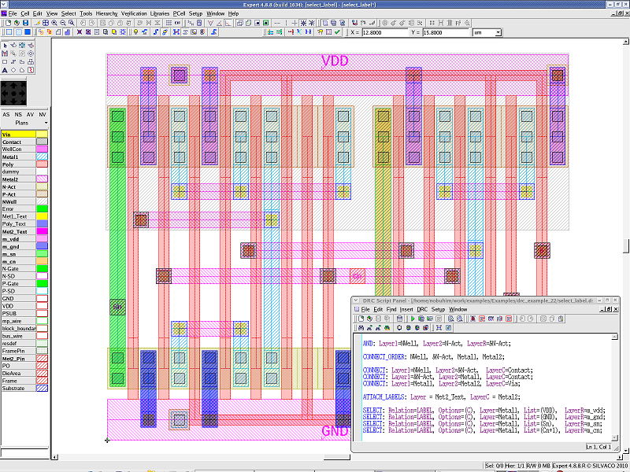Toggle the NV layer filter
The width and height of the screenshot is (630, 472).
coord(43,115)
